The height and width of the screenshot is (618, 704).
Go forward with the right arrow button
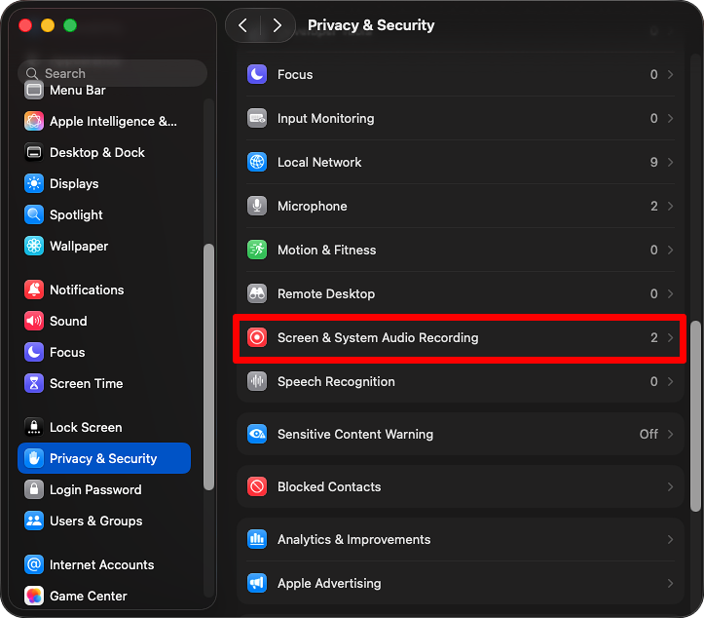[x=277, y=25]
